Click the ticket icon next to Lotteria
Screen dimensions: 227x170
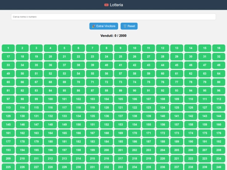click(106, 5)
